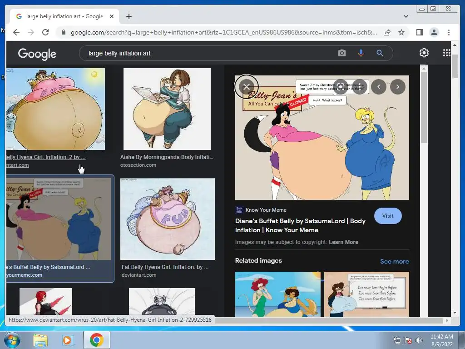The width and height of the screenshot is (465, 349).
Task: Open the whiteboard related image
Action: 366,294
